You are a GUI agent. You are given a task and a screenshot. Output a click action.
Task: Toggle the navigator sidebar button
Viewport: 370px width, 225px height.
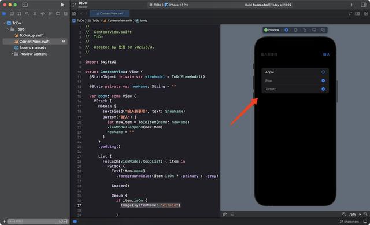click(x=25, y=5)
